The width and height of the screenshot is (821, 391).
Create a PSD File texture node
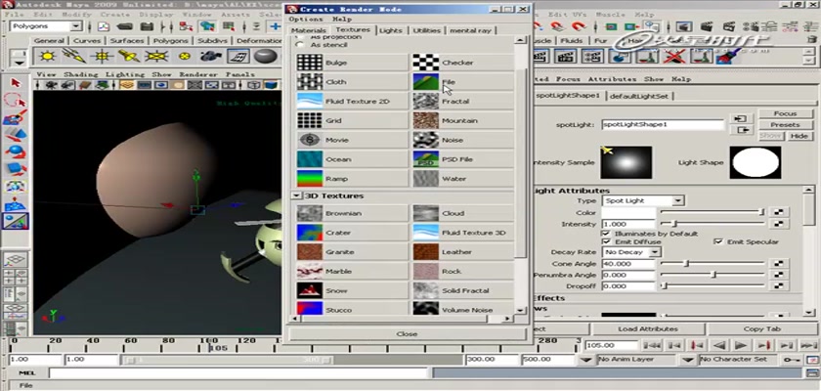click(463, 159)
